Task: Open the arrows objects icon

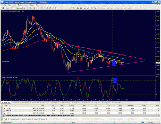Action: 95,8
